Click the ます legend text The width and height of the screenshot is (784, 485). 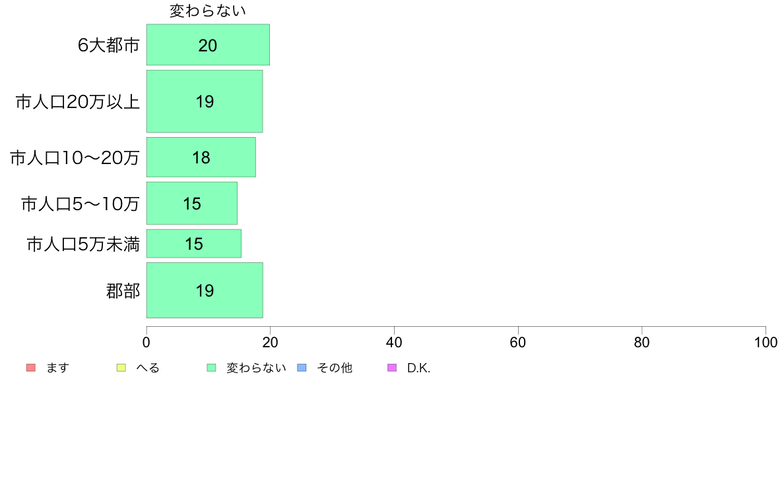click(57, 368)
